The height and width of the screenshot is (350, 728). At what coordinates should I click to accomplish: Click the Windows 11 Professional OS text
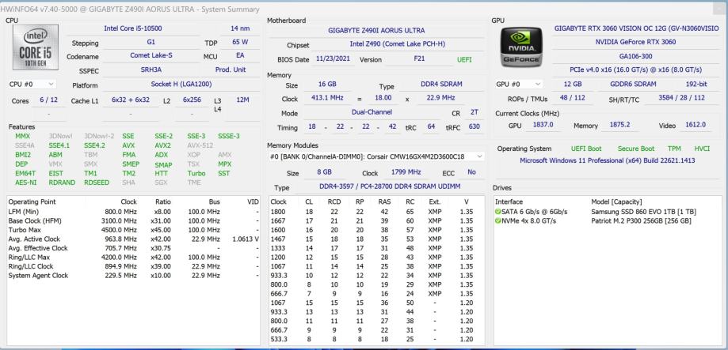click(605, 160)
